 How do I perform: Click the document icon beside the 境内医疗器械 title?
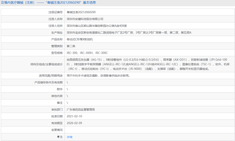point(2,2)
